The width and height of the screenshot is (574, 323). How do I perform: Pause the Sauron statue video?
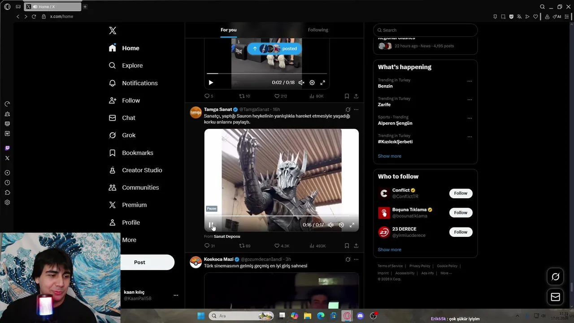pos(211,225)
